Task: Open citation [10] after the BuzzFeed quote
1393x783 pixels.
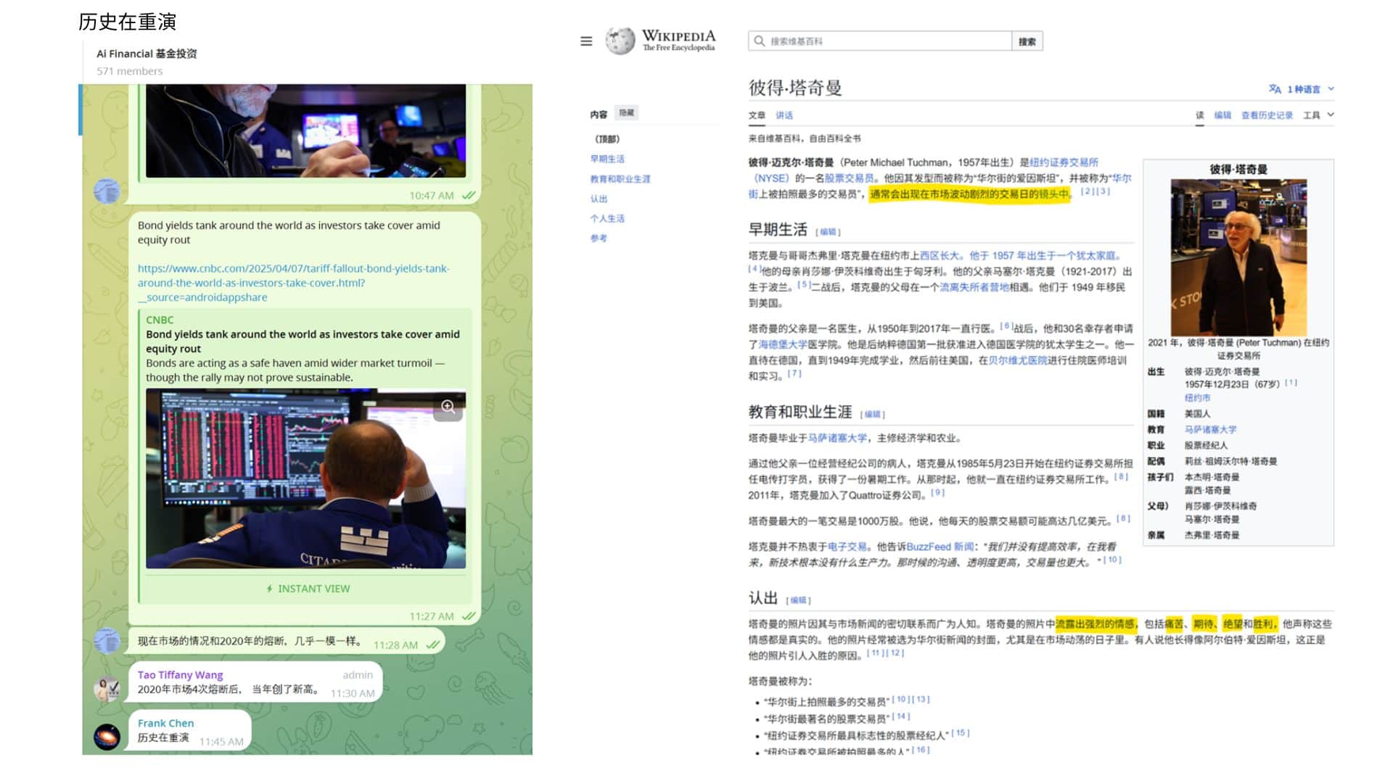Action: tap(1112, 560)
